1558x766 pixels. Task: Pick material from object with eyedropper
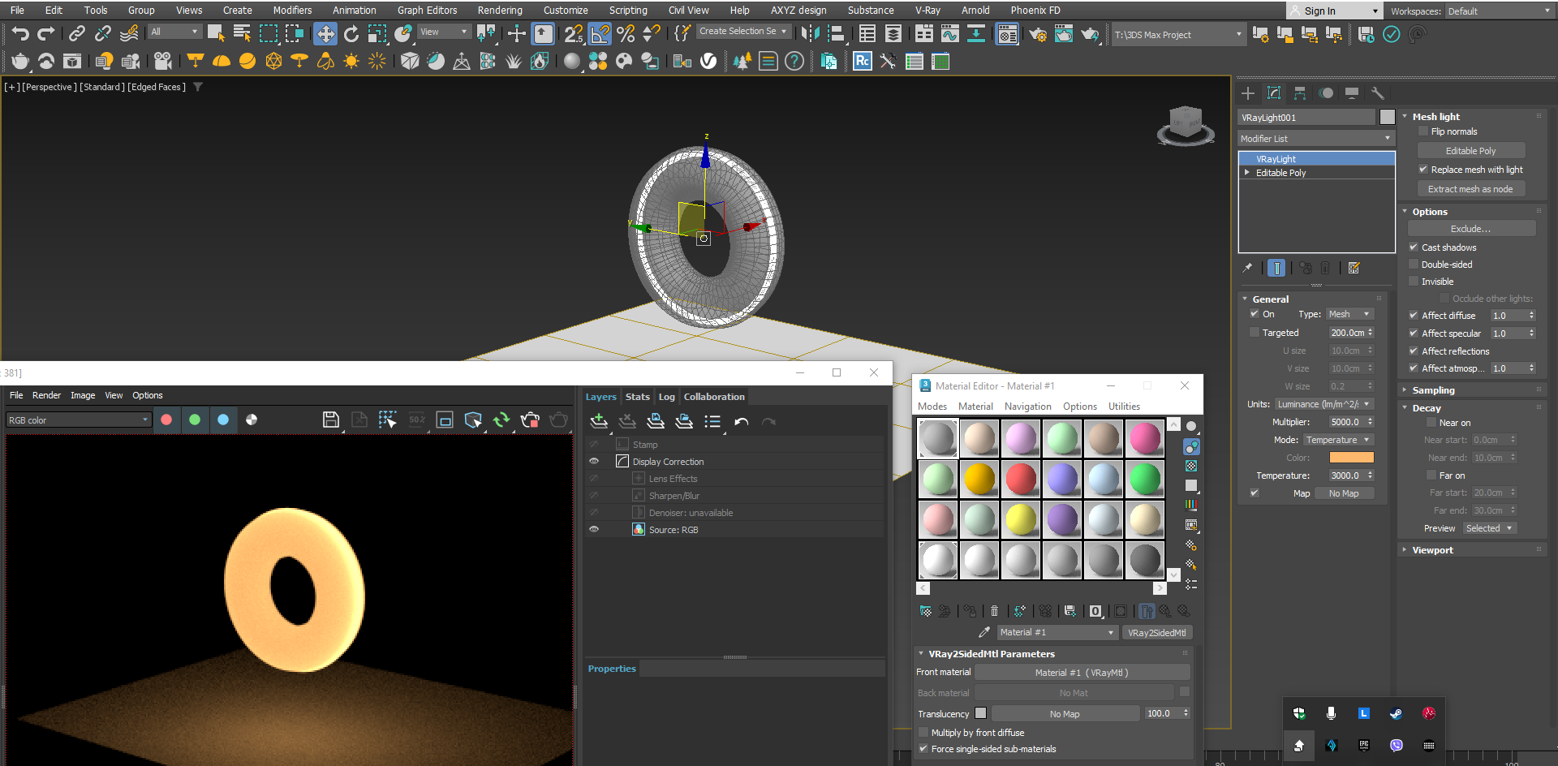[984, 632]
